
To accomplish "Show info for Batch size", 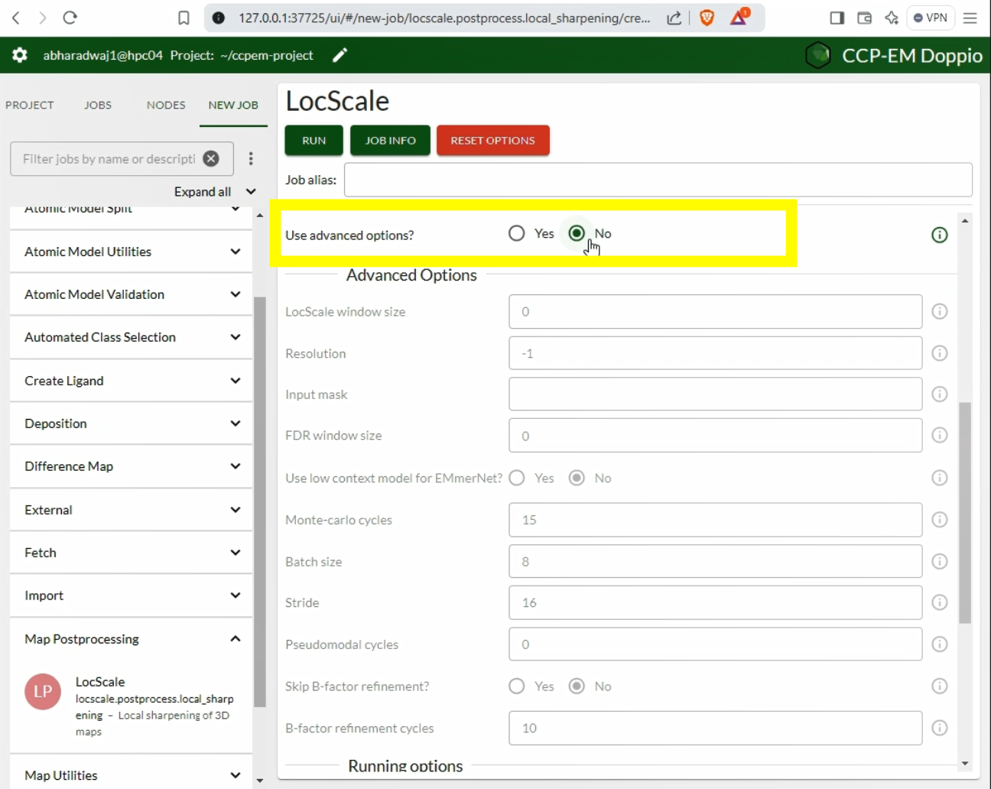I will 940,561.
